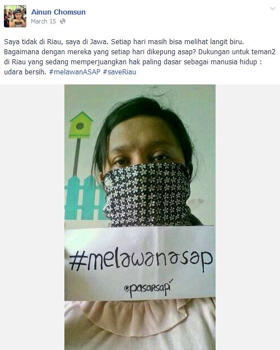Click the post text starting 'Saya tidak di Riau'
This screenshot has width=280, height=350.
(140, 56)
